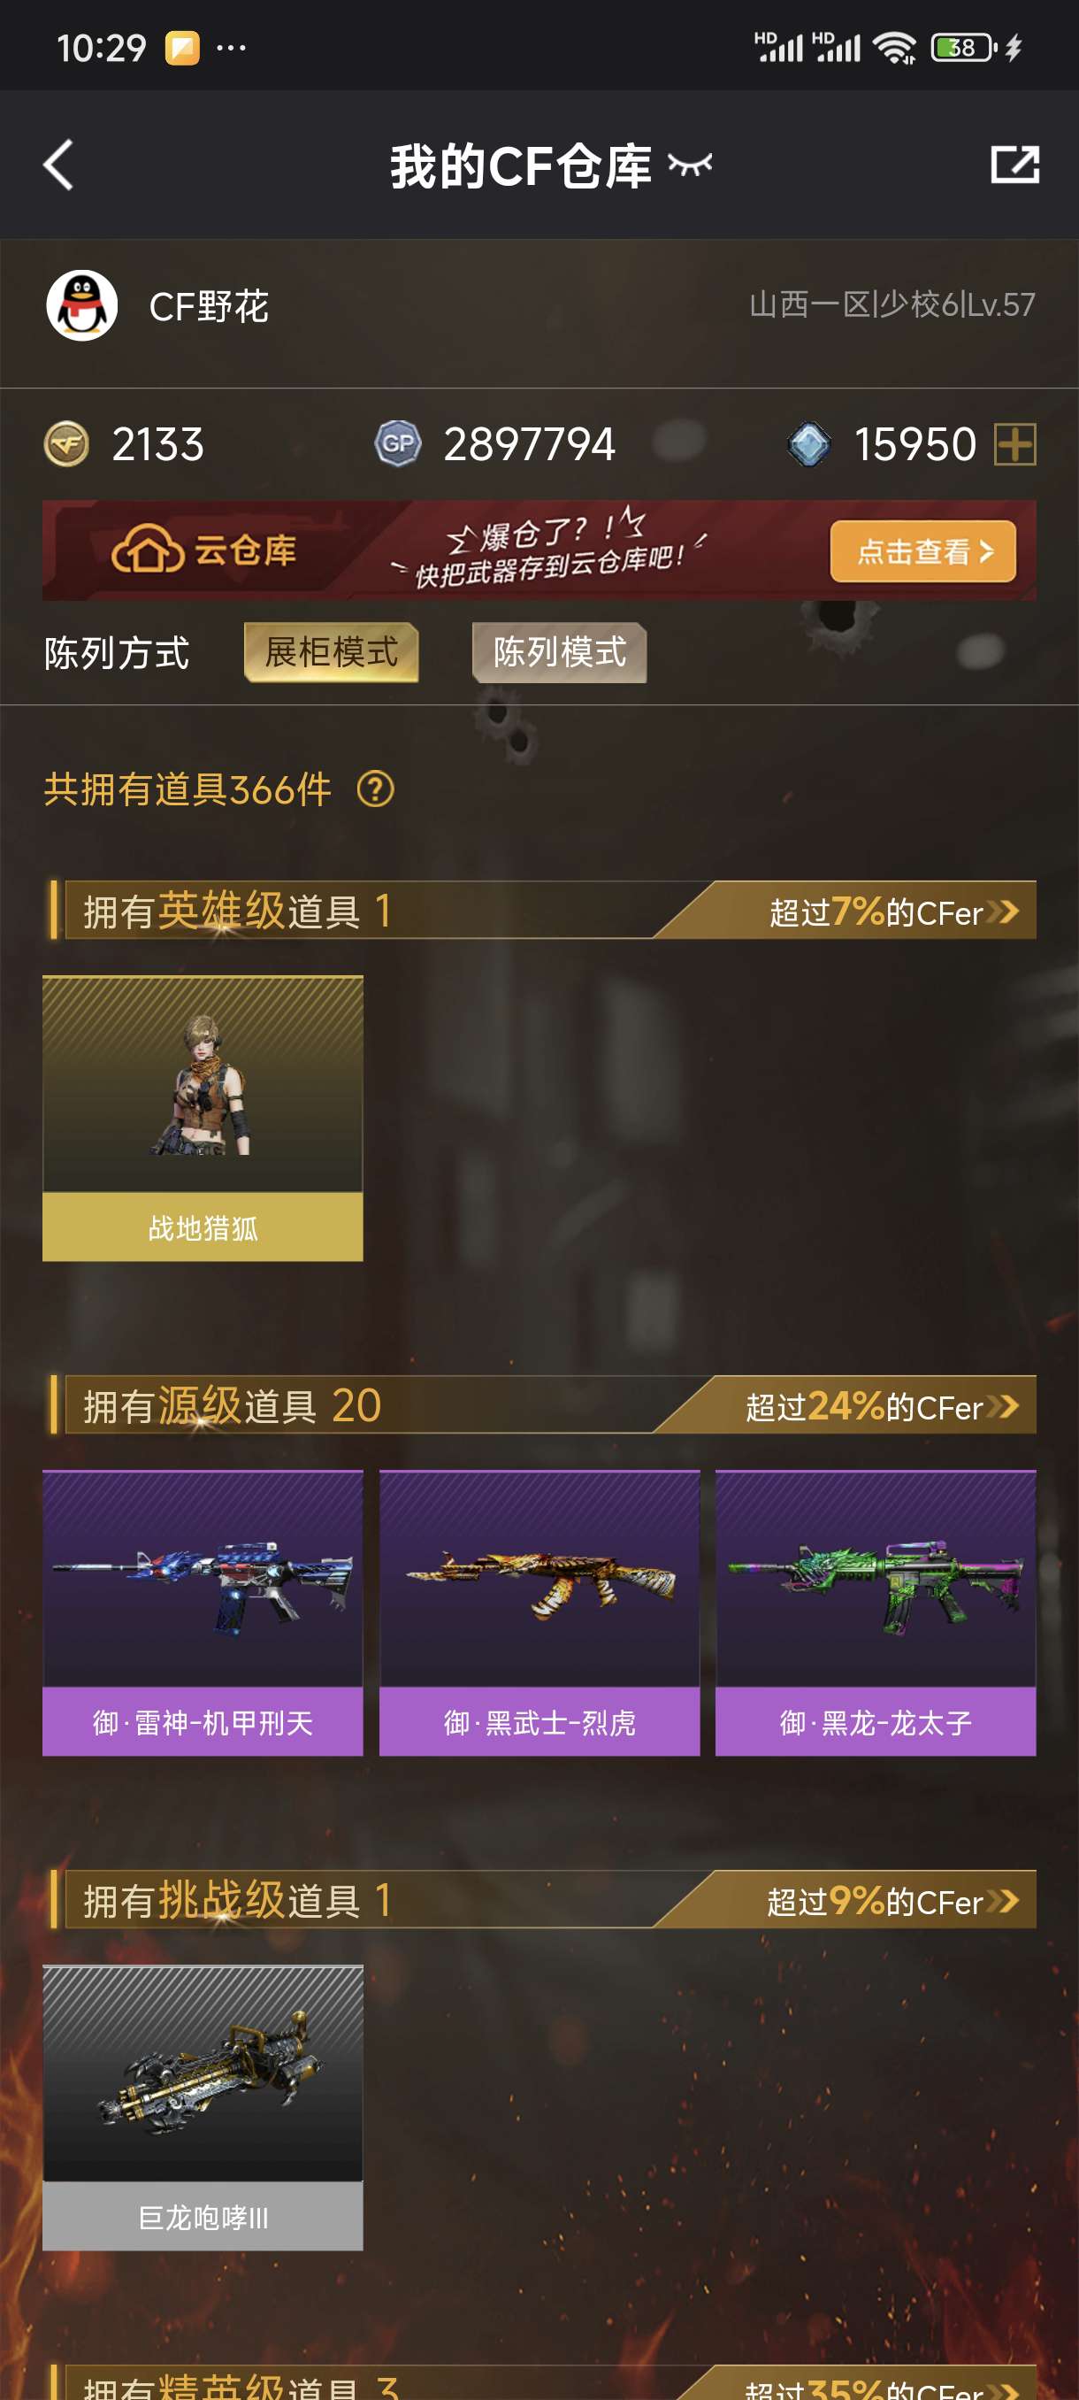Tap the back arrow icon
1079x2400 pixels.
click(58, 165)
